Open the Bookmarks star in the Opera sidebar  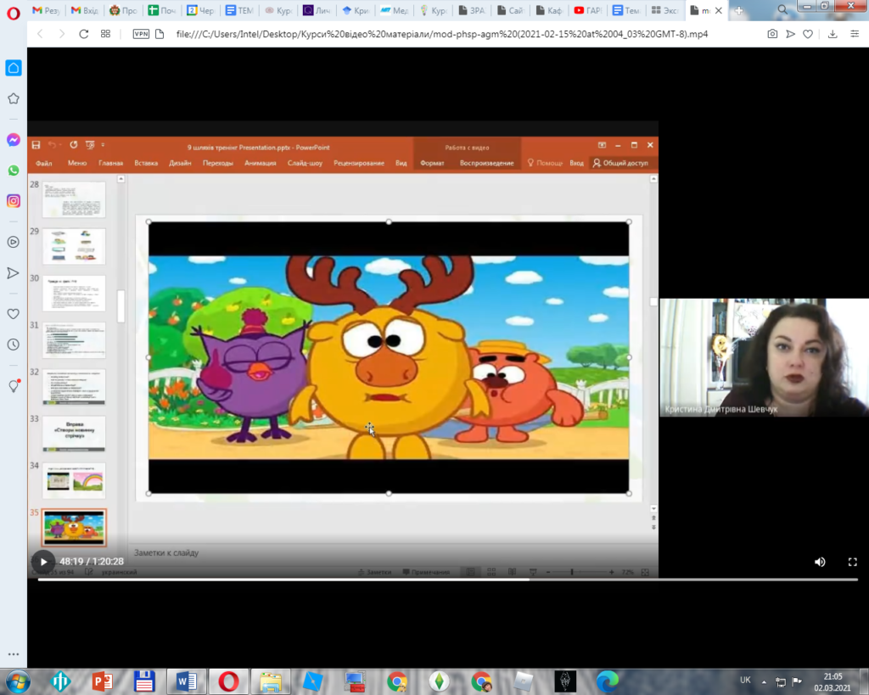click(x=14, y=98)
